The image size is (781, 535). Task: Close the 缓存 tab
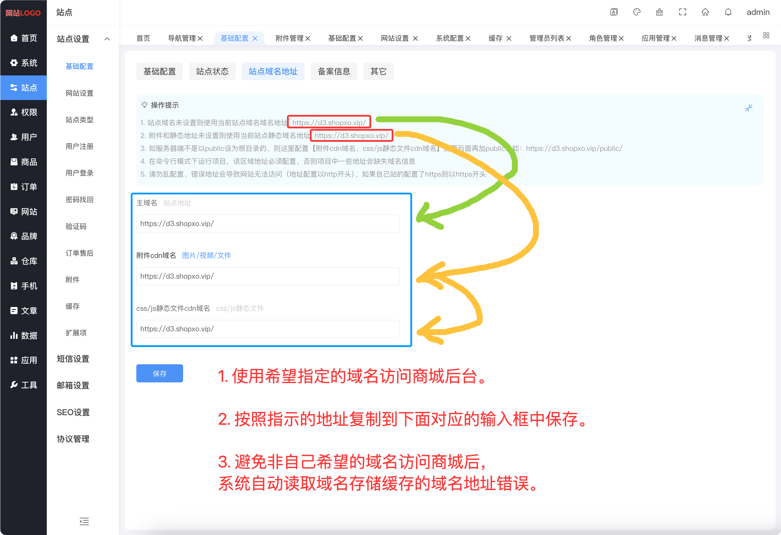point(509,39)
